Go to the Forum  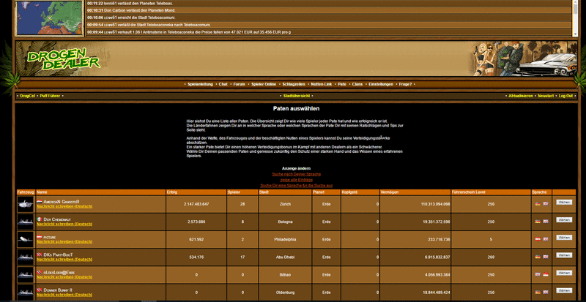coord(240,84)
